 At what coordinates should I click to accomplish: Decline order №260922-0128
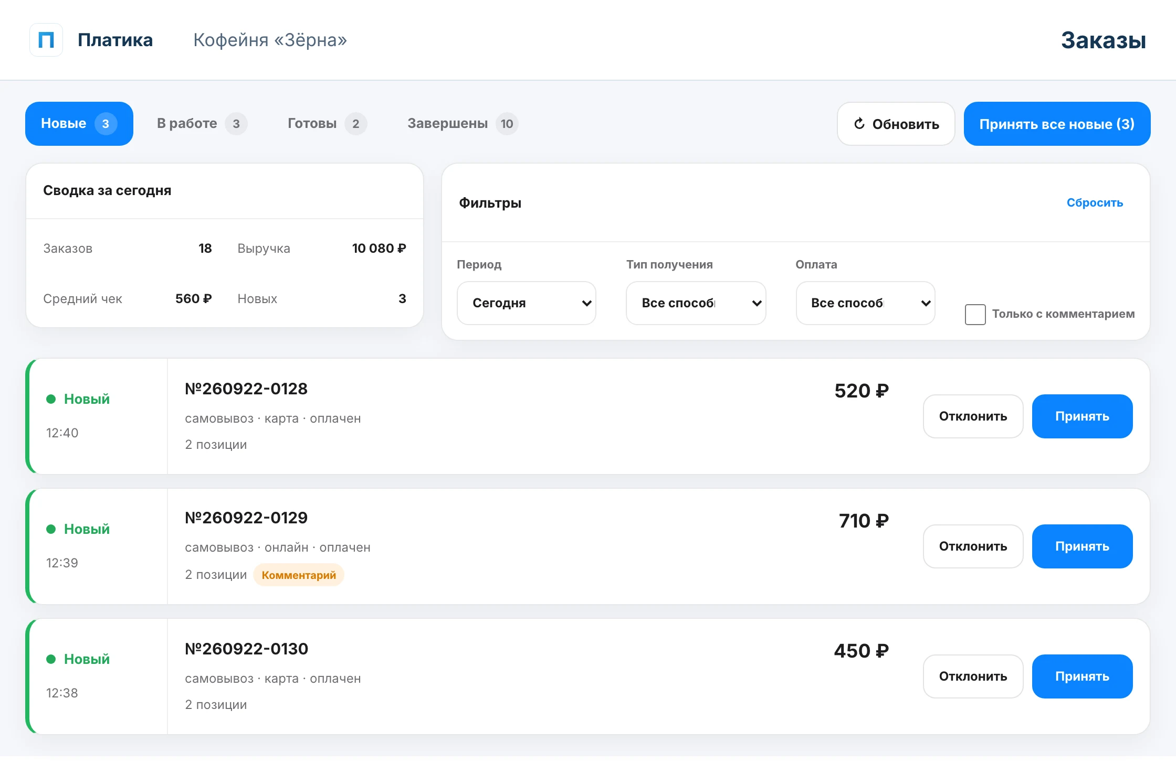point(973,416)
